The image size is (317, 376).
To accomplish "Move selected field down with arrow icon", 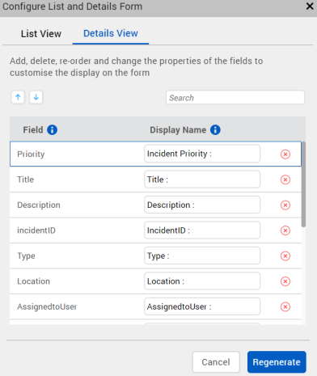I will pos(36,97).
